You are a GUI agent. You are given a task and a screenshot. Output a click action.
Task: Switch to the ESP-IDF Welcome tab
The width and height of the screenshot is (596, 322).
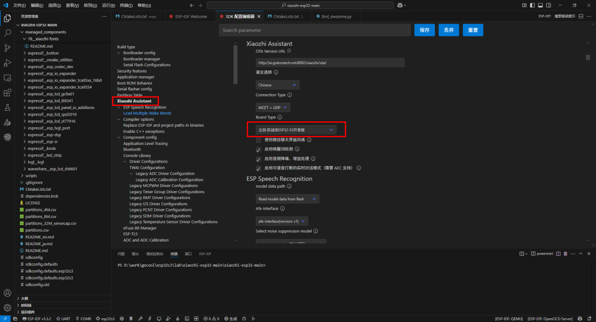click(x=191, y=17)
